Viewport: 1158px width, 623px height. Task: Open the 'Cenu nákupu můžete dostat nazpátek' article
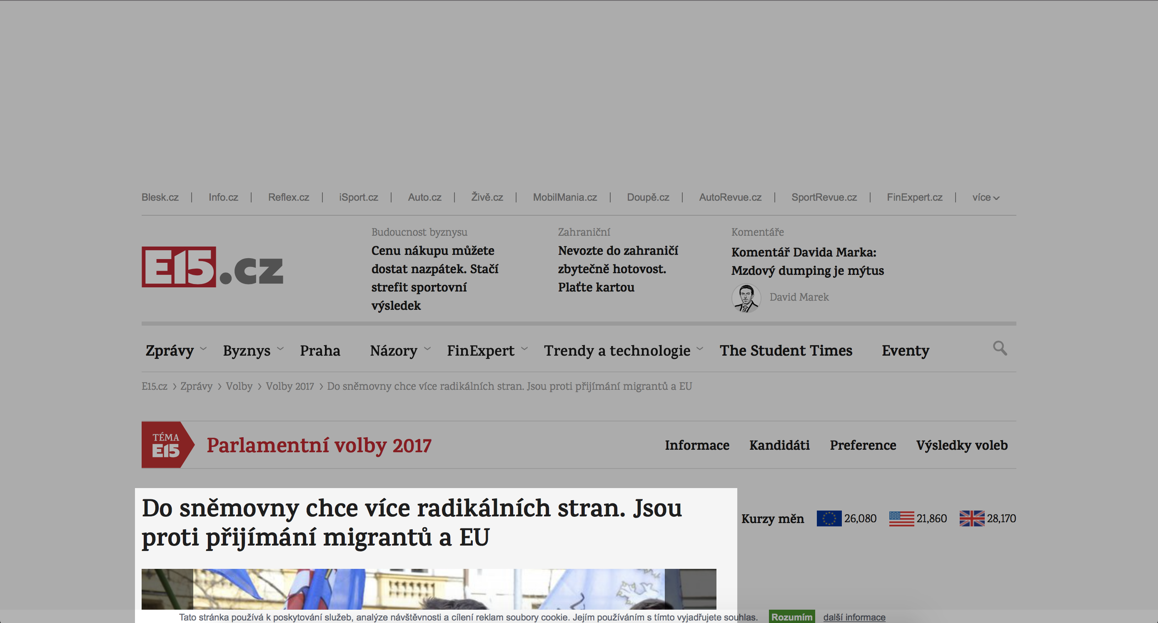[435, 278]
